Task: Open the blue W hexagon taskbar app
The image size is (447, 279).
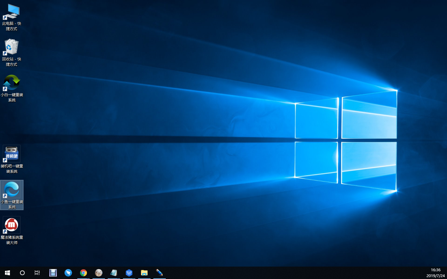Action: click(129, 273)
